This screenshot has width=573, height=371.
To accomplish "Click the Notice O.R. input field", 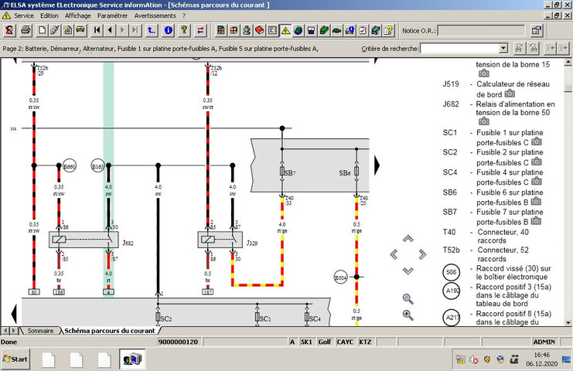I will coord(481,31).
